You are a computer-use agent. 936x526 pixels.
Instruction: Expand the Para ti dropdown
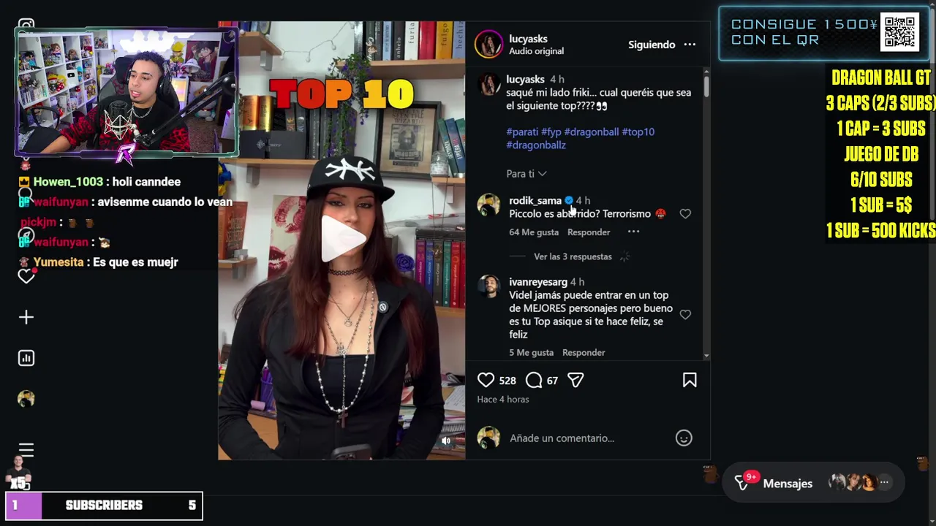click(x=526, y=174)
